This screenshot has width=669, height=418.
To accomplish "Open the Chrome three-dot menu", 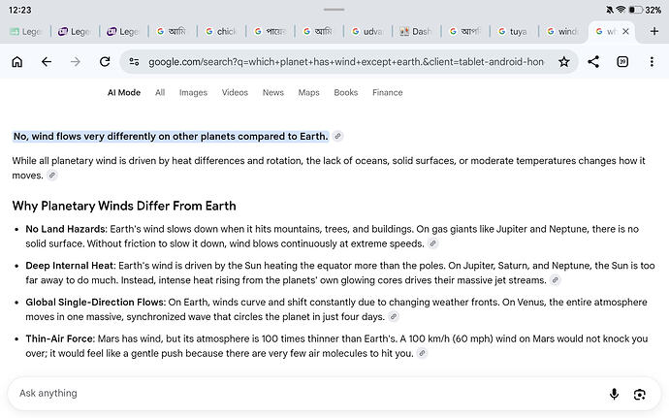I will (652, 62).
